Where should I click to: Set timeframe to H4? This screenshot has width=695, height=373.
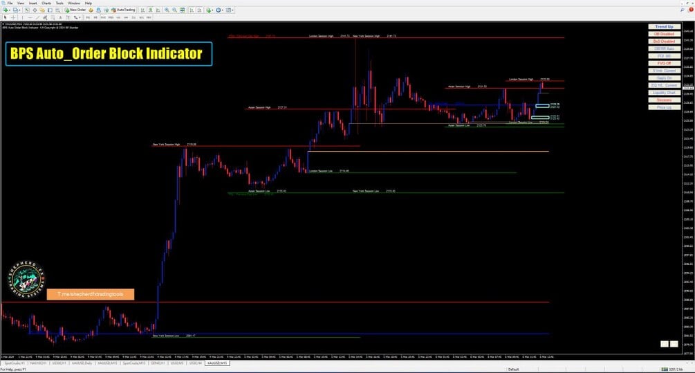tap(126, 17)
